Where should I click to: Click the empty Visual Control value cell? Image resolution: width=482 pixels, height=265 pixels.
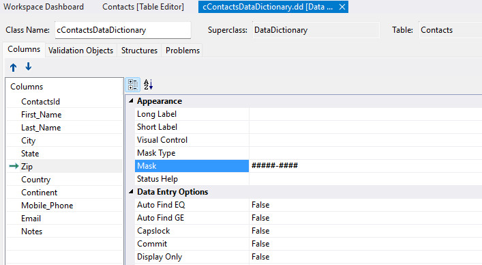pyautogui.click(x=365, y=140)
